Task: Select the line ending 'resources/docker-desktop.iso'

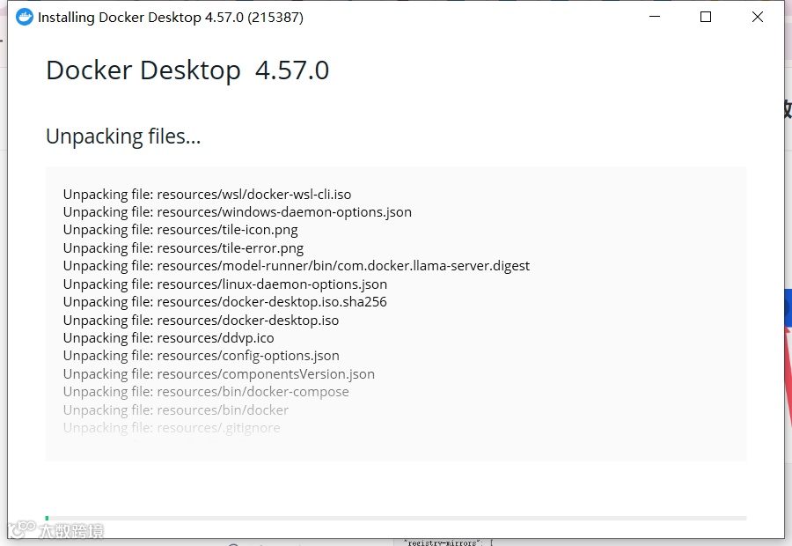Action: (201, 320)
